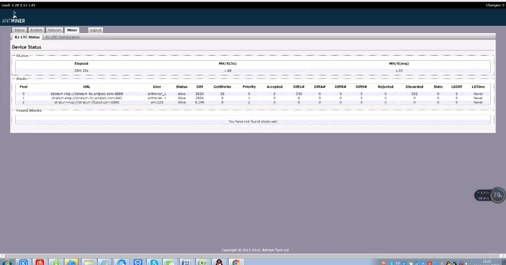Select the Miner tab

point(72,30)
